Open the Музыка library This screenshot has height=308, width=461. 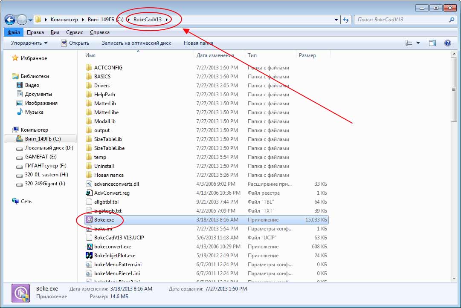[34, 112]
